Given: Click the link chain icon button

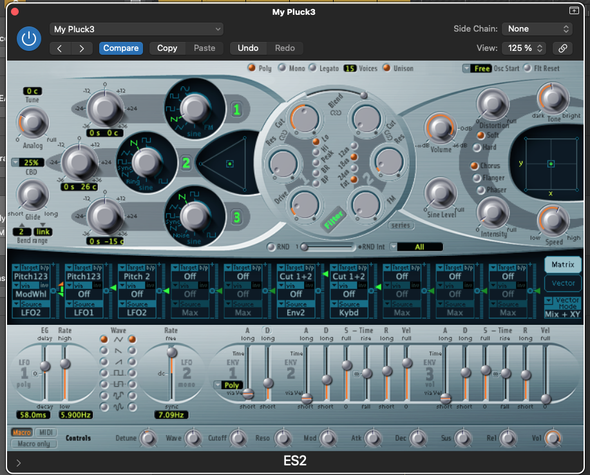Looking at the screenshot, I should [563, 48].
